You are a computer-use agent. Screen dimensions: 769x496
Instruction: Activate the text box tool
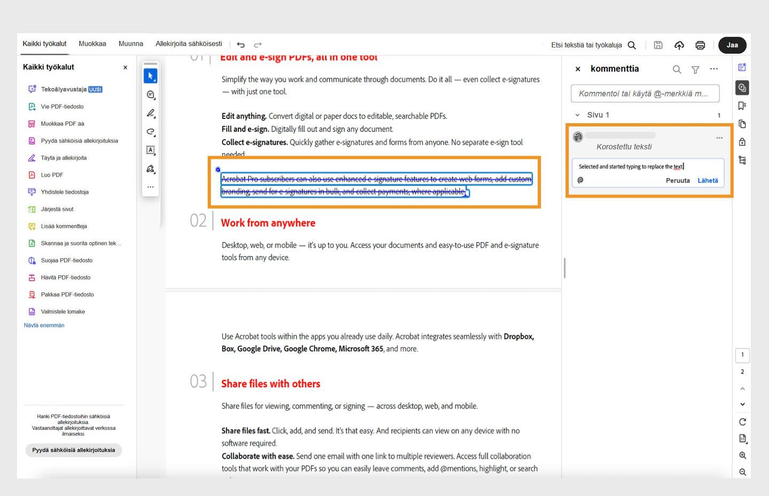pos(151,150)
